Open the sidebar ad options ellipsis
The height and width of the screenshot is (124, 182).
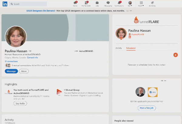click(165, 81)
